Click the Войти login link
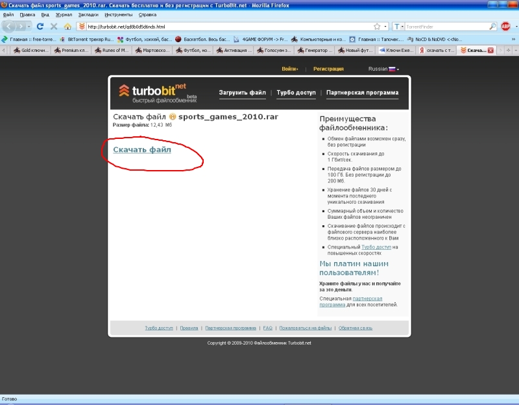Image resolution: width=519 pixels, height=405 pixels. click(x=289, y=69)
